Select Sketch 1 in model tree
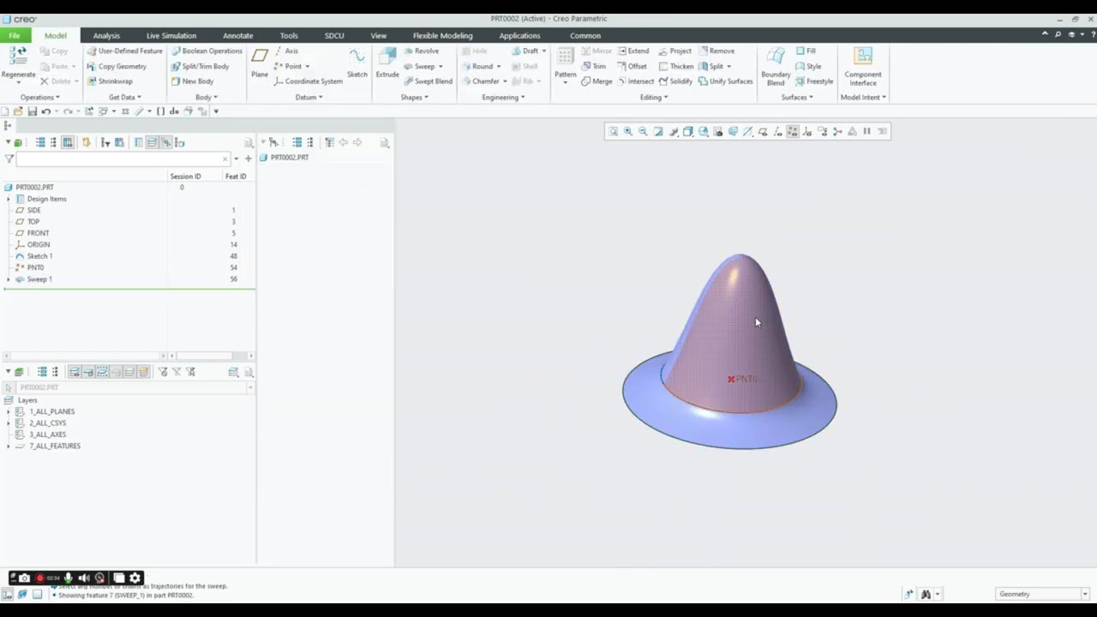Viewport: 1097px width, 617px height. click(39, 256)
